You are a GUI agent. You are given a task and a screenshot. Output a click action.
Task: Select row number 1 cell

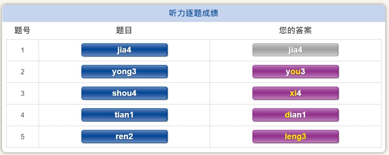pyautogui.click(x=22, y=50)
